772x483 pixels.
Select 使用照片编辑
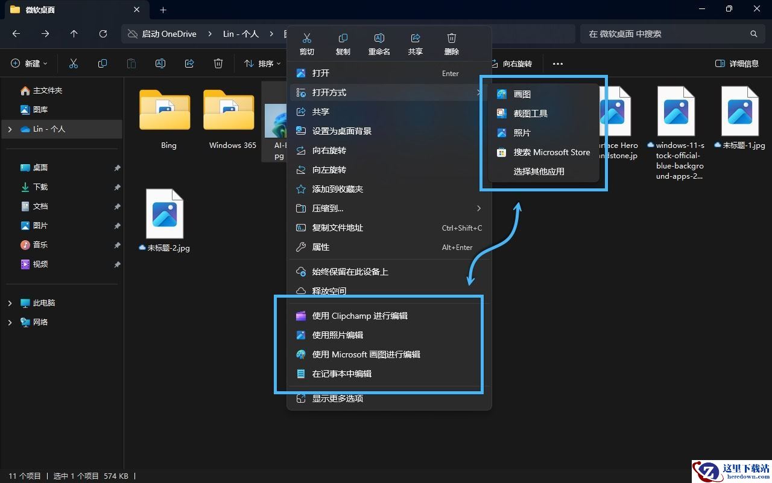[390, 335]
